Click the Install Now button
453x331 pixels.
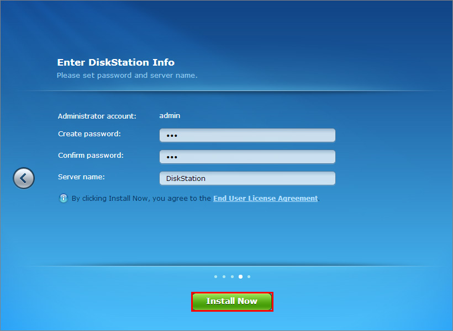(x=232, y=302)
